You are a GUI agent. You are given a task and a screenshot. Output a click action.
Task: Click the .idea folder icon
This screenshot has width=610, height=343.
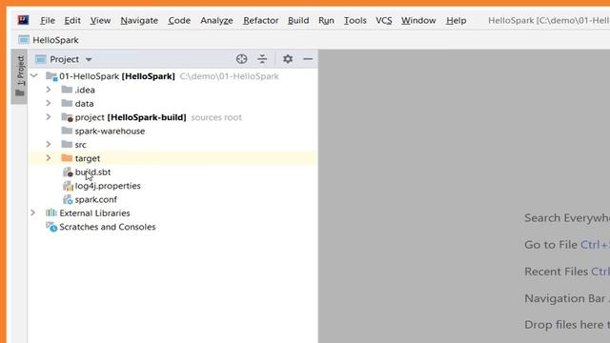(67, 90)
